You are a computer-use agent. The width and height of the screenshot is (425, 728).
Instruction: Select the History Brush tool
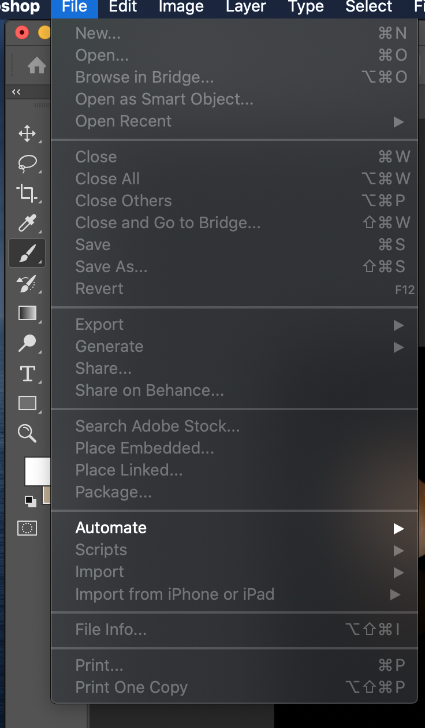(x=27, y=283)
